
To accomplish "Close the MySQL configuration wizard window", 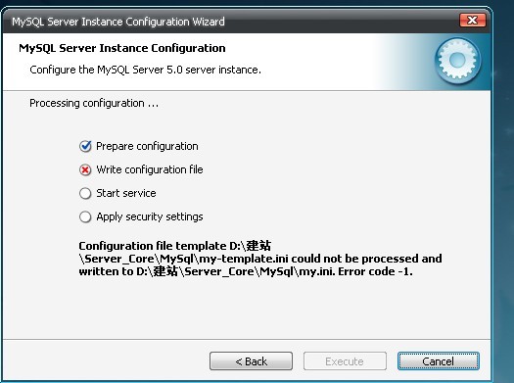I will click(472, 21).
